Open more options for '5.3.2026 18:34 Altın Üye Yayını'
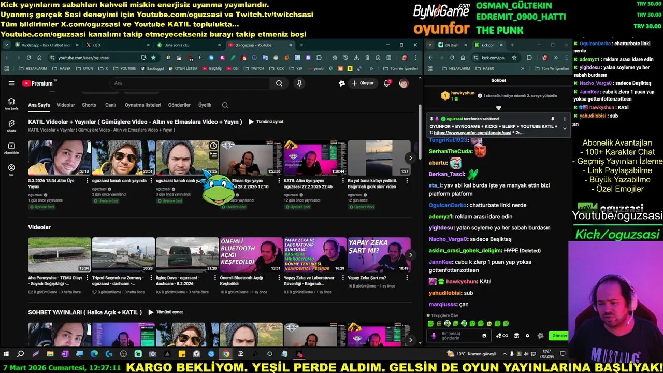This screenshot has height=373, width=663. pyautogui.click(x=87, y=181)
